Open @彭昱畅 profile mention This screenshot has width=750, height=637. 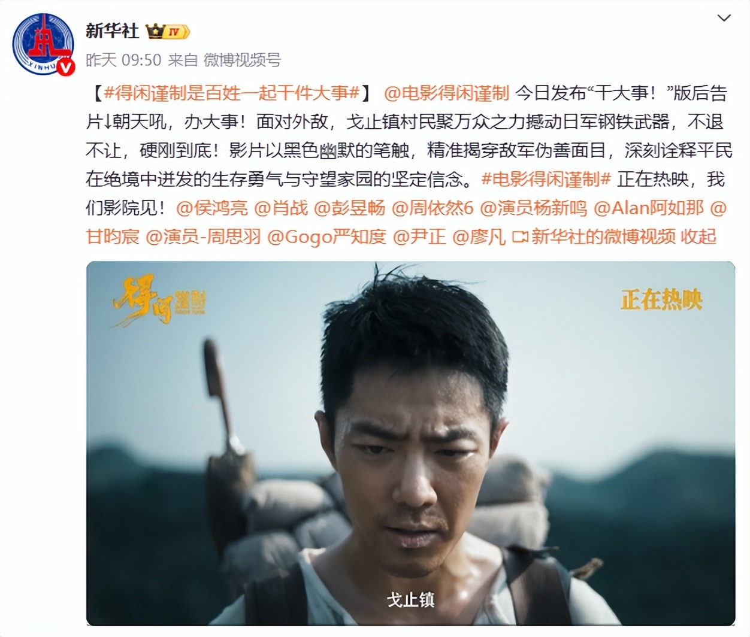pos(350,208)
